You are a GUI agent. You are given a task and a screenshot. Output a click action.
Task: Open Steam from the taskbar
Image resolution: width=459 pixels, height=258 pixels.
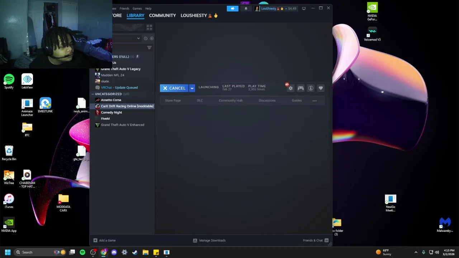(x=135, y=252)
